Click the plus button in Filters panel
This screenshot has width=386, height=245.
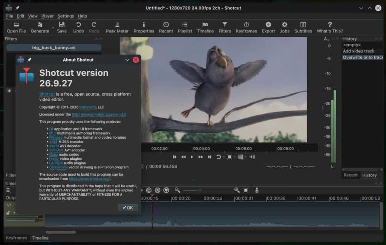click(x=9, y=91)
